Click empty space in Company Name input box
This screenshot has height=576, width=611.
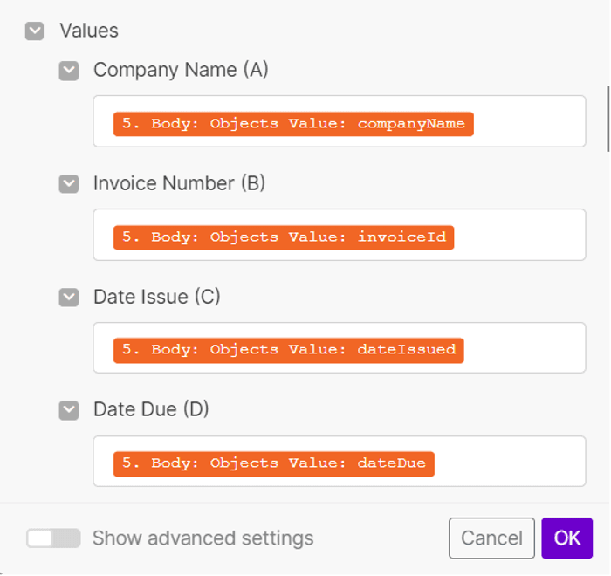pyautogui.click(x=528, y=122)
